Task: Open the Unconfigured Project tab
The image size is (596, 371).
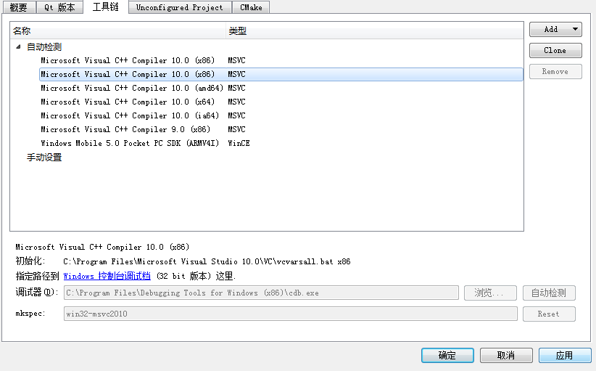Action: 179,7
